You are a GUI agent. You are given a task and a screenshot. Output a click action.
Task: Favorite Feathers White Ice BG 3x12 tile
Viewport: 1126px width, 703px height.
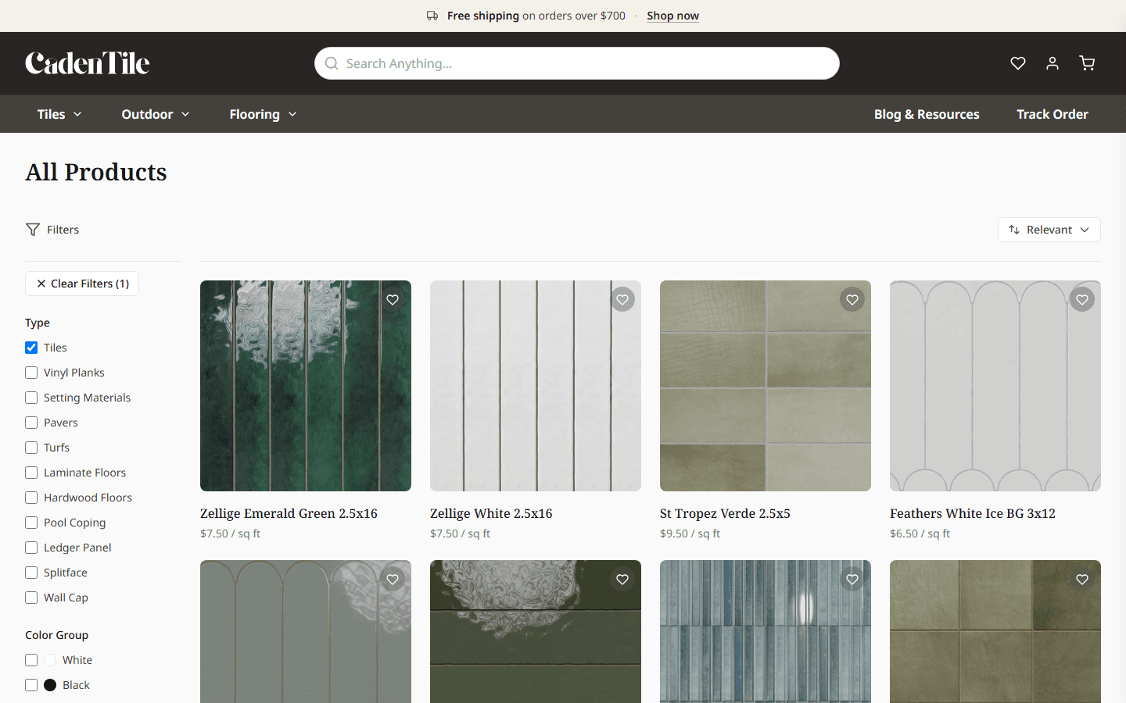[x=1082, y=299]
